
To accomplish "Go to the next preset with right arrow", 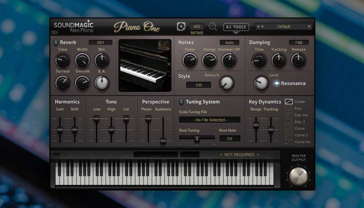I will tap(263, 27).
